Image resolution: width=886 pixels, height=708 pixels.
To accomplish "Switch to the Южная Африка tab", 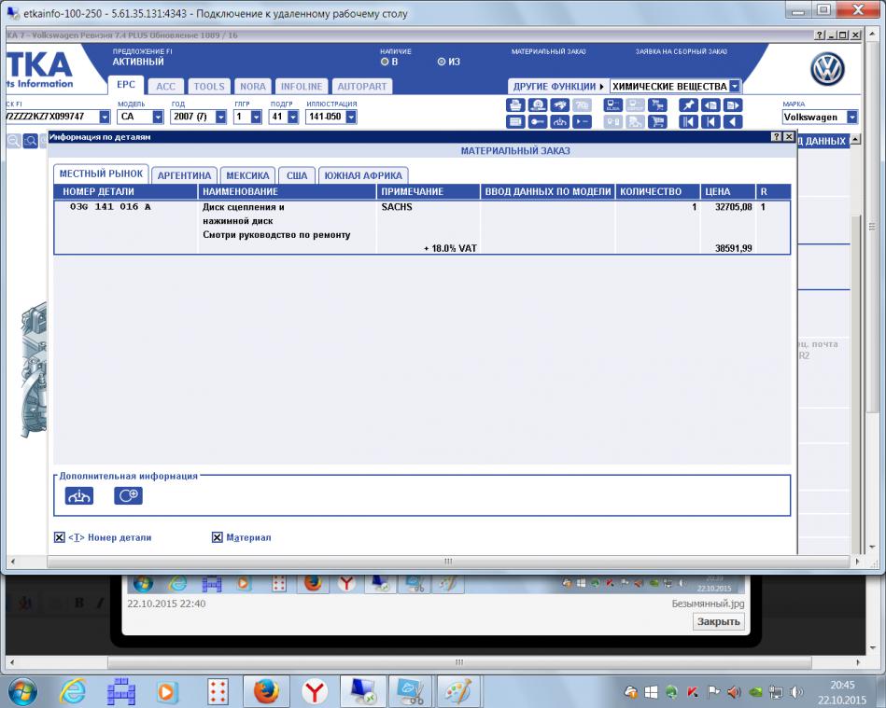I will (363, 175).
